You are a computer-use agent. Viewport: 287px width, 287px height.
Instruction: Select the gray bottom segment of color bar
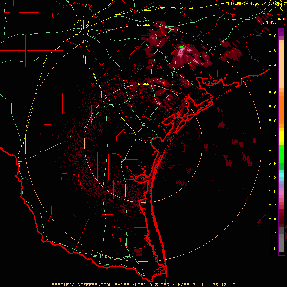tap(282, 243)
